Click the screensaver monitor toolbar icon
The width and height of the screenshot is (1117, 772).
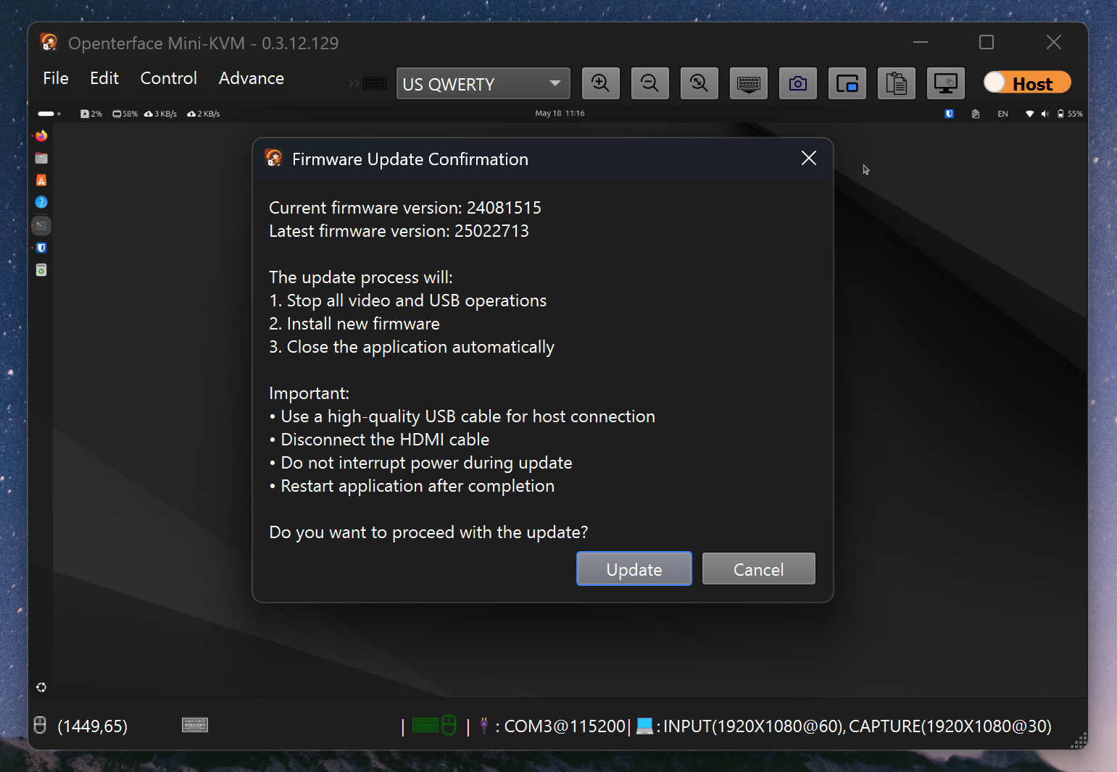pos(945,83)
